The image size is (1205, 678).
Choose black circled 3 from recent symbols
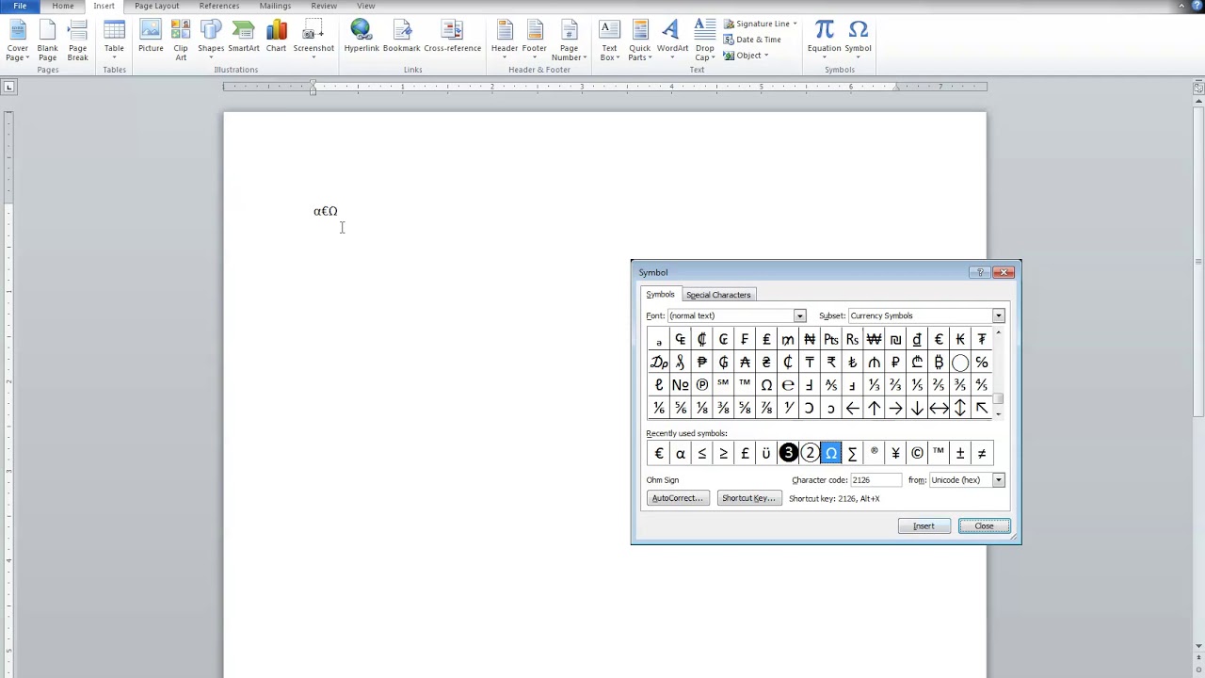tap(788, 454)
